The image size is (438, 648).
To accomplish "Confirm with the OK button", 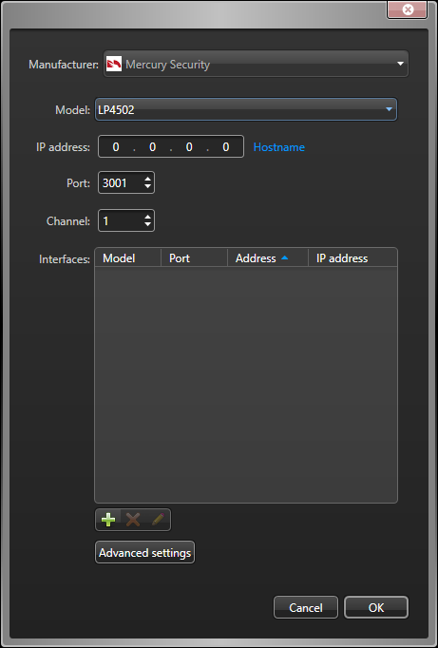I will click(x=376, y=607).
